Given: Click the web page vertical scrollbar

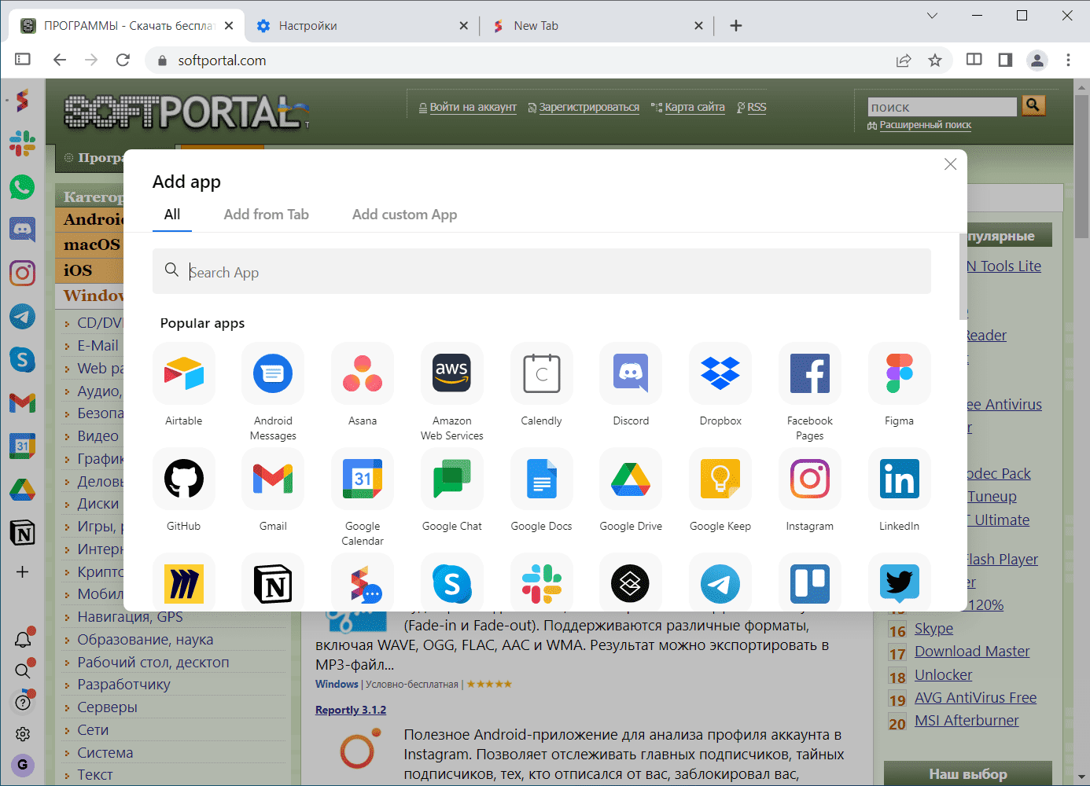Looking at the screenshot, I should pyautogui.click(x=1082, y=165).
